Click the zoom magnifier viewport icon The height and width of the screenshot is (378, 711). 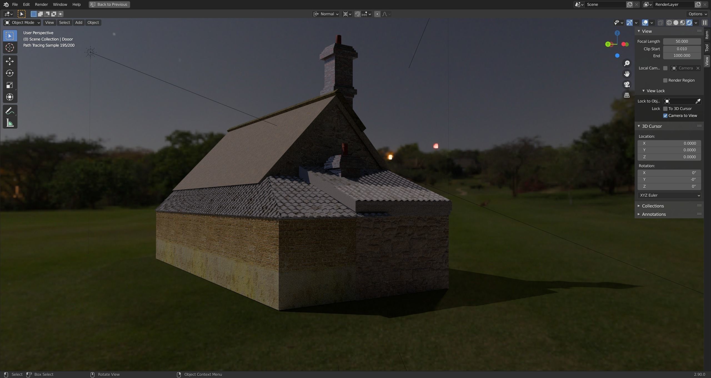point(627,63)
